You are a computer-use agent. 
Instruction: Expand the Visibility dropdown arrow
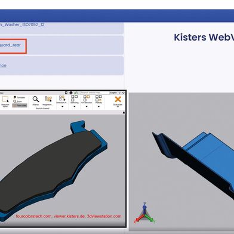(98, 107)
